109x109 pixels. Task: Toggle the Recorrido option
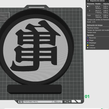[92, 38]
